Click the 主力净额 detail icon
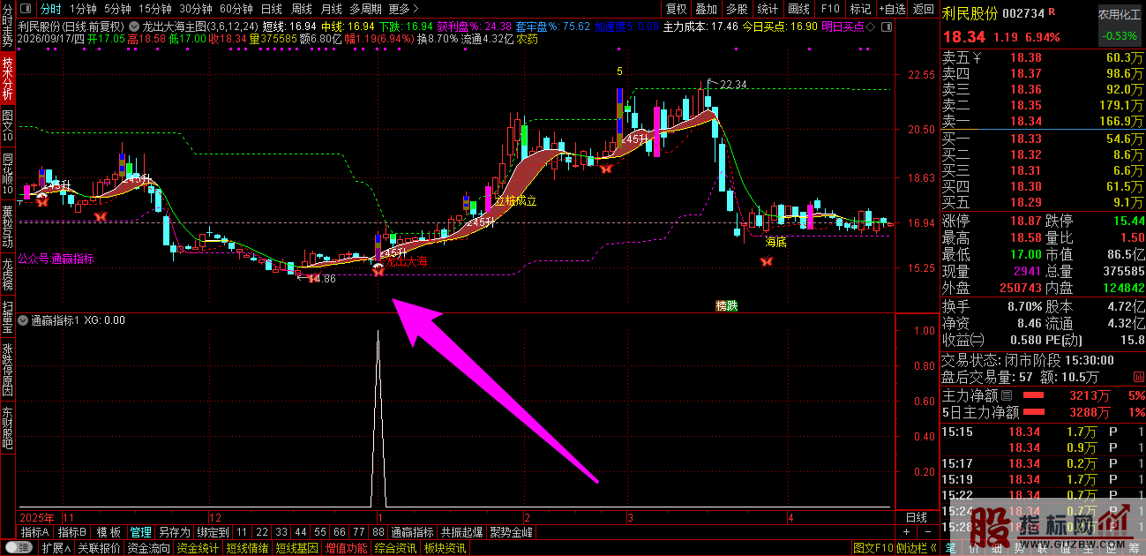 (1005, 396)
